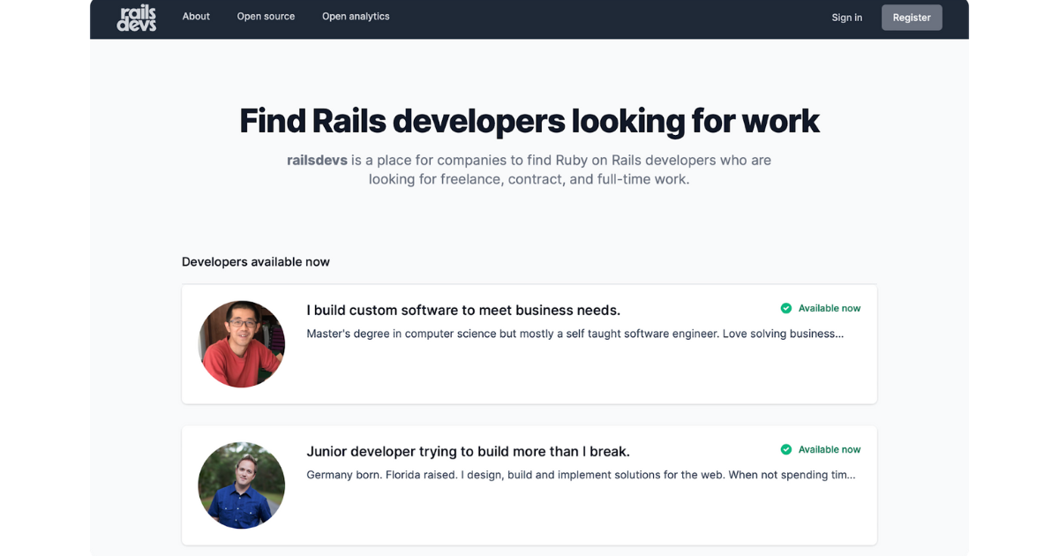Screen dimensions: 1059x556
Task: Open the About page
Action: tap(196, 16)
